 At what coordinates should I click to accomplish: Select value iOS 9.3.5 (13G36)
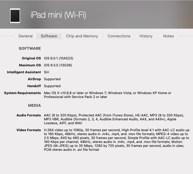tap(58, 65)
